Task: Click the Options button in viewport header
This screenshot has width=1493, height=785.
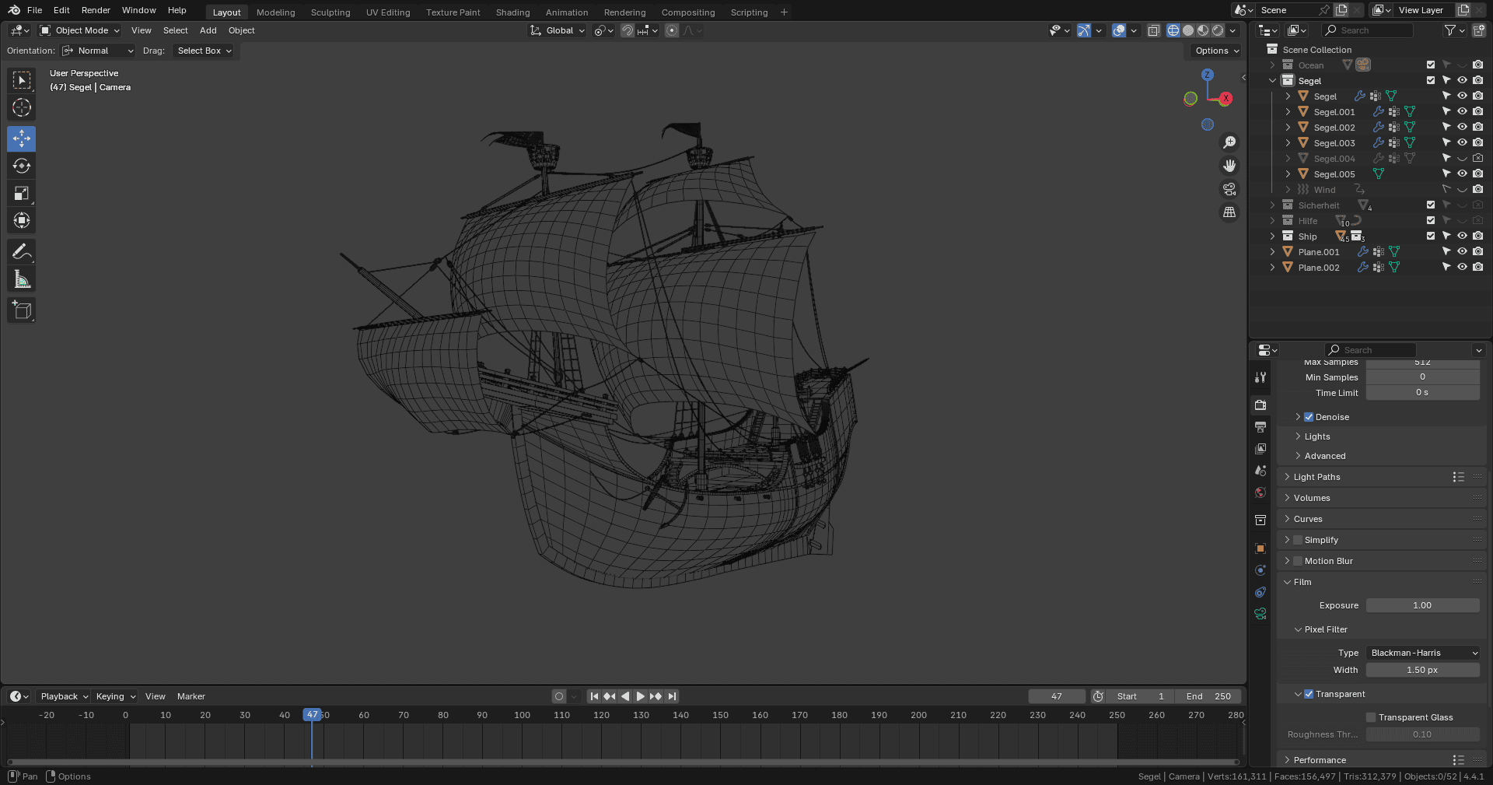Action: 1217,51
